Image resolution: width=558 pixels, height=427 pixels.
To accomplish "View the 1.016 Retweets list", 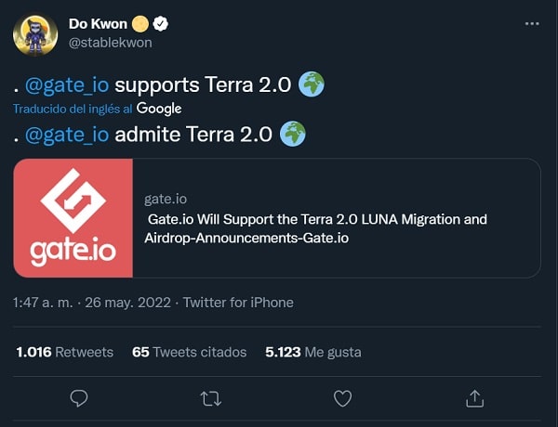I will (64, 352).
